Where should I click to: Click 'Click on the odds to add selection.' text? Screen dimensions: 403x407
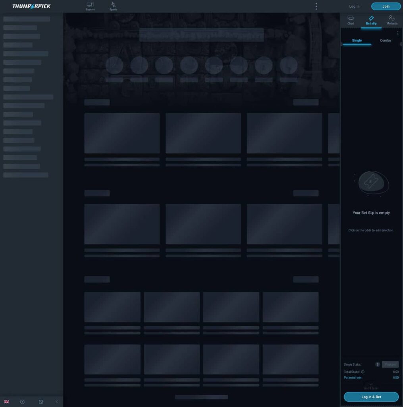371,230
